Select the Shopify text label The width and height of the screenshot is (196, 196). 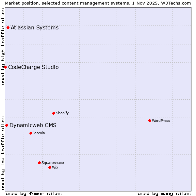pos(62,113)
